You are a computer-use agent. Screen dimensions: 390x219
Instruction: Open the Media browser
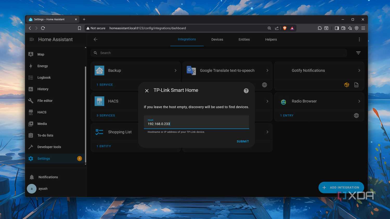(56, 124)
